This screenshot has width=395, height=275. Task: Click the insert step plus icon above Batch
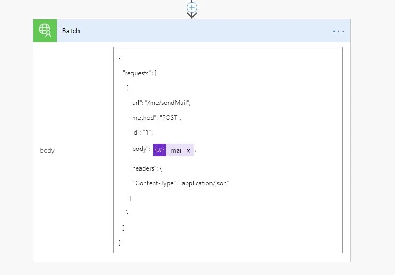pyautogui.click(x=192, y=7)
